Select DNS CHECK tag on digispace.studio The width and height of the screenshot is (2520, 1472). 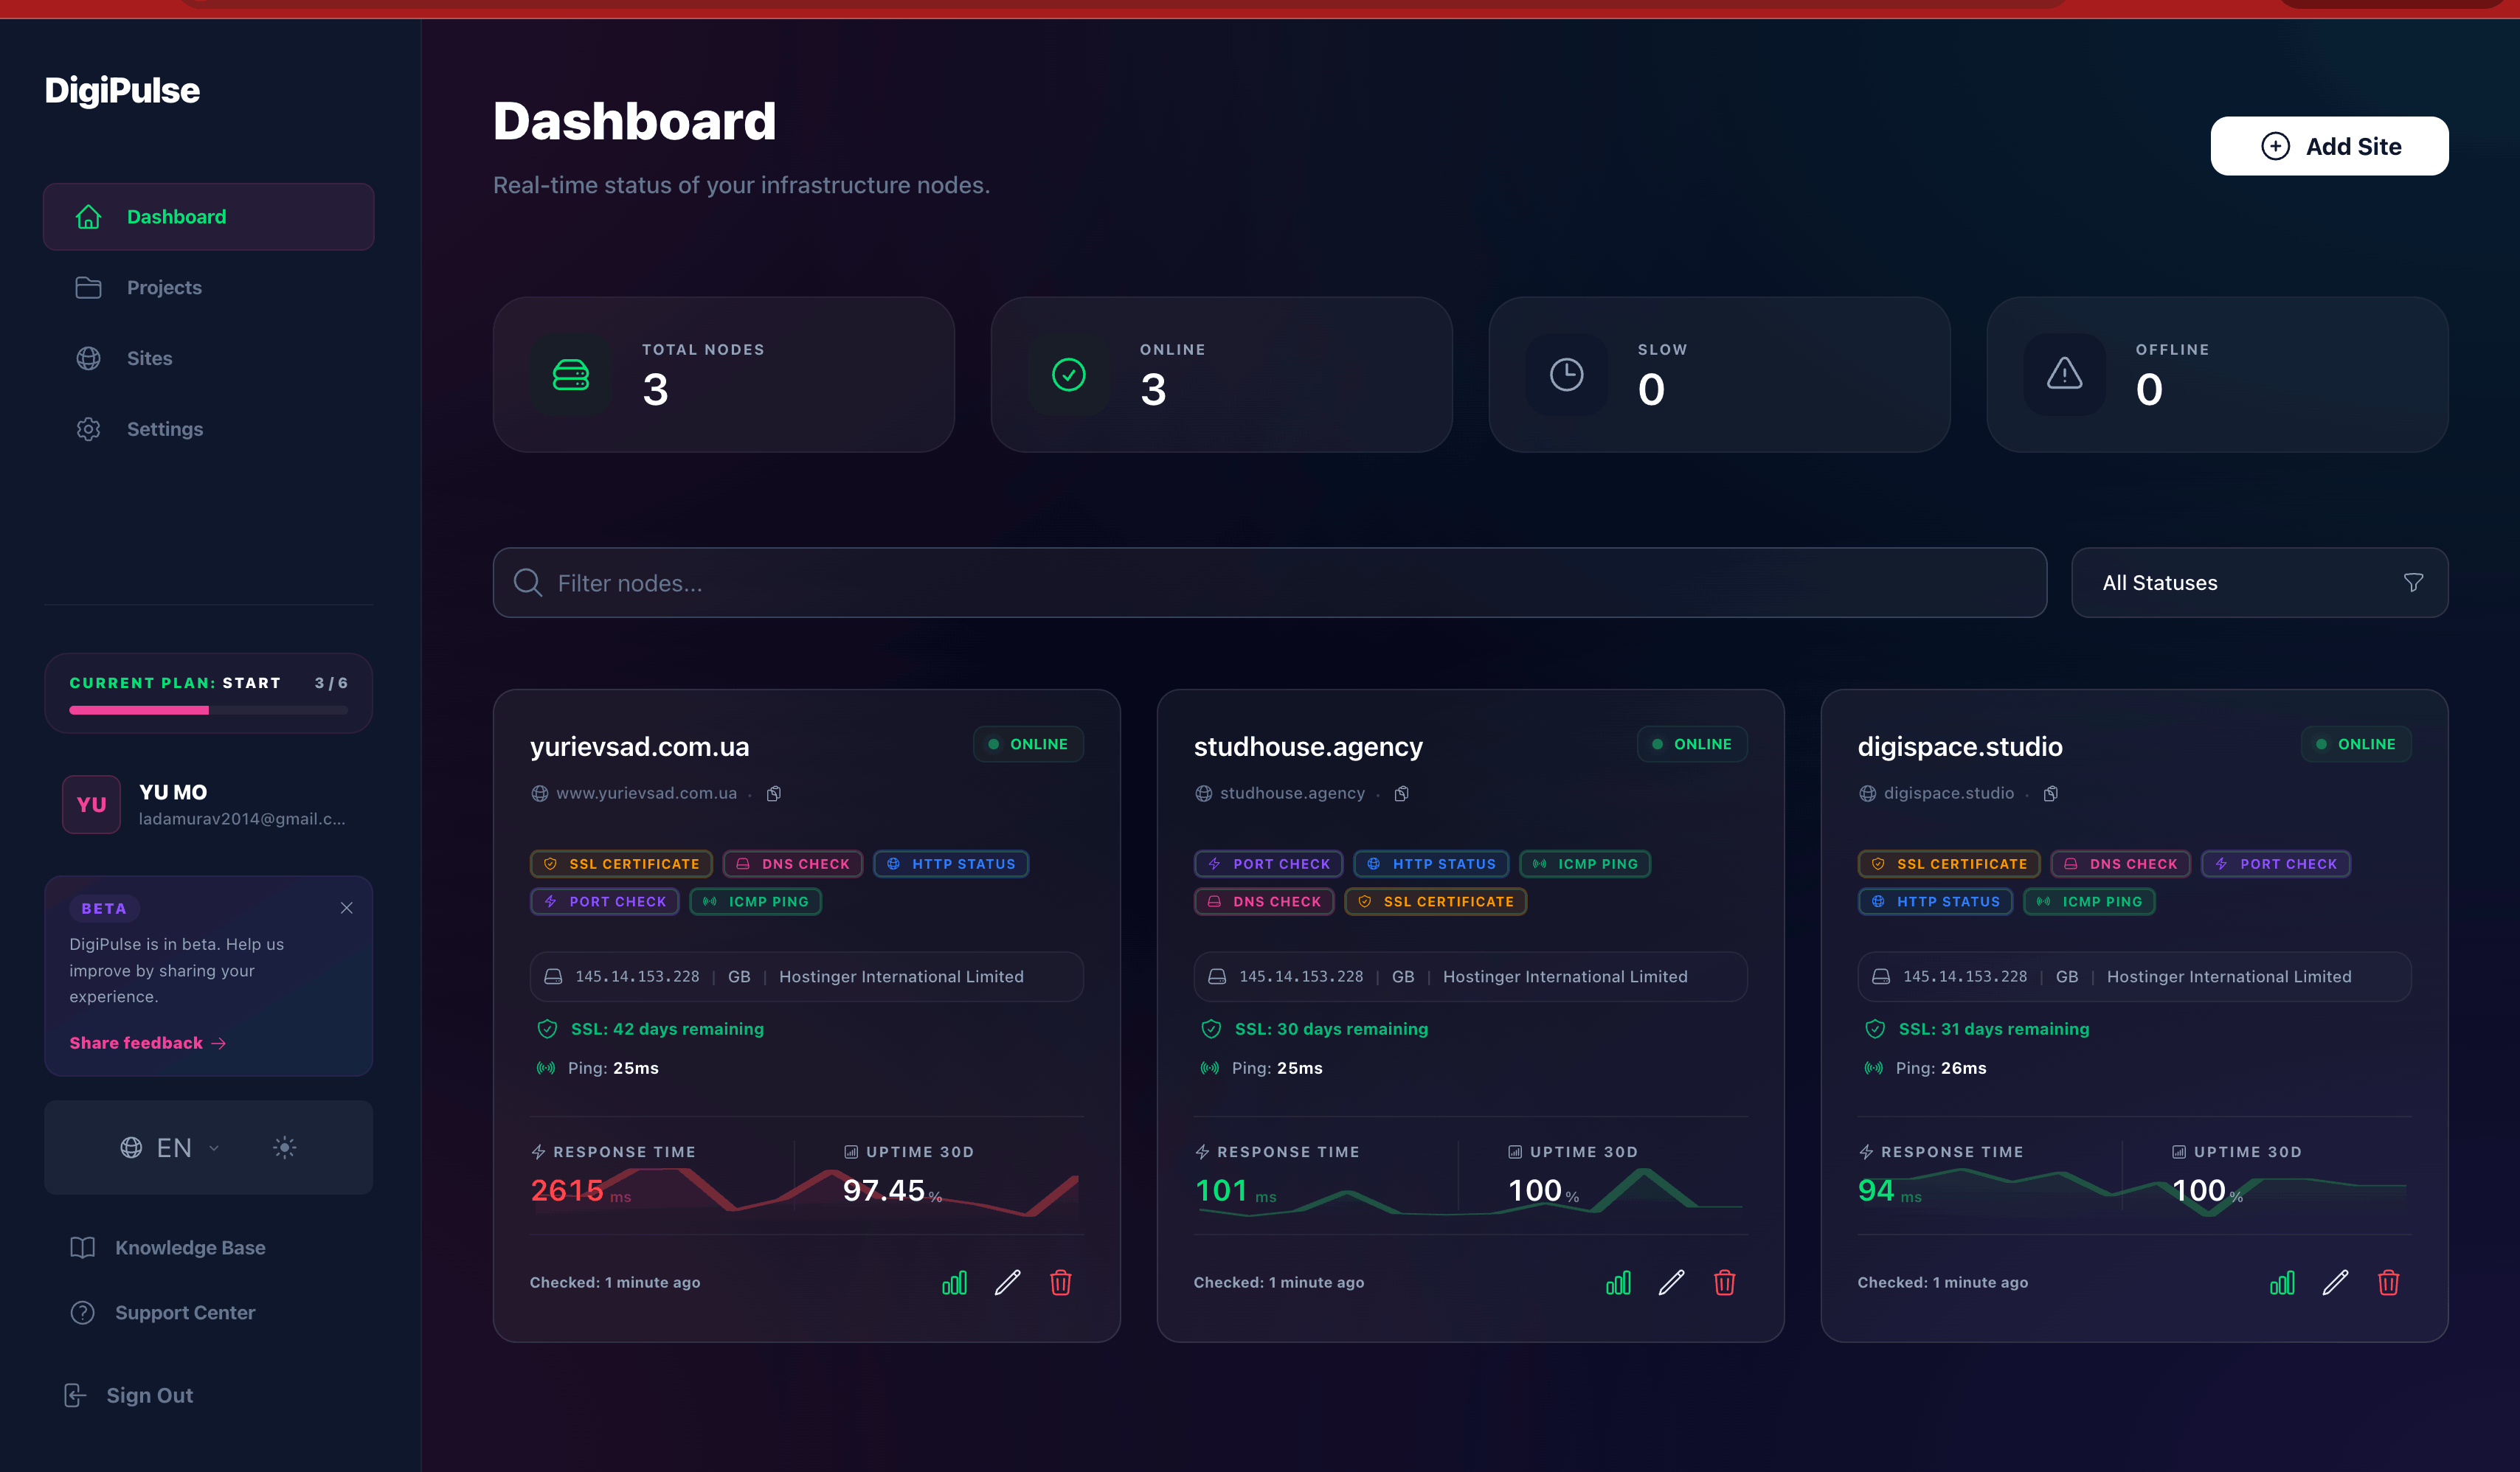tap(2120, 863)
